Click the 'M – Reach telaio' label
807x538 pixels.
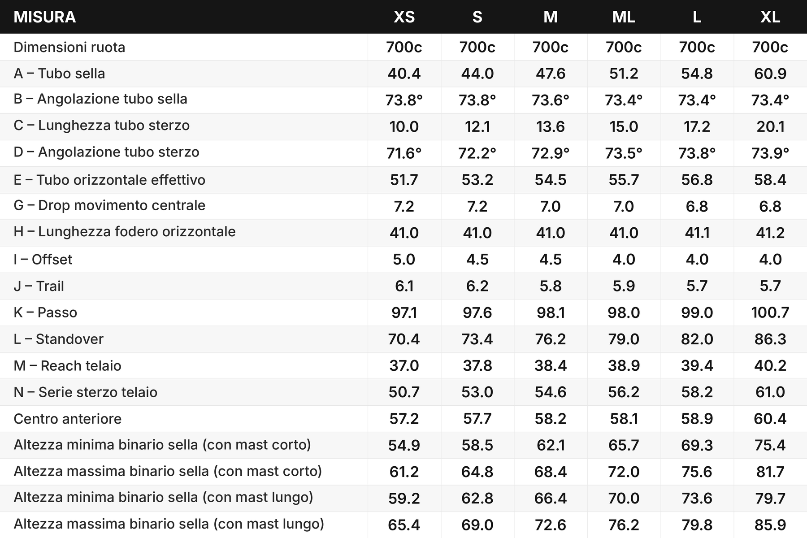point(67,365)
